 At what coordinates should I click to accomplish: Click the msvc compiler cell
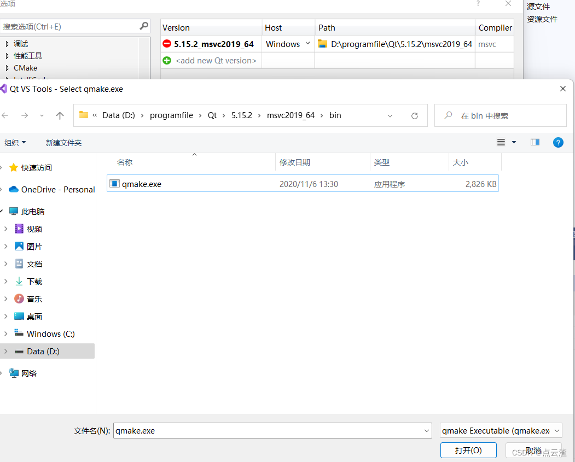pyautogui.click(x=495, y=44)
